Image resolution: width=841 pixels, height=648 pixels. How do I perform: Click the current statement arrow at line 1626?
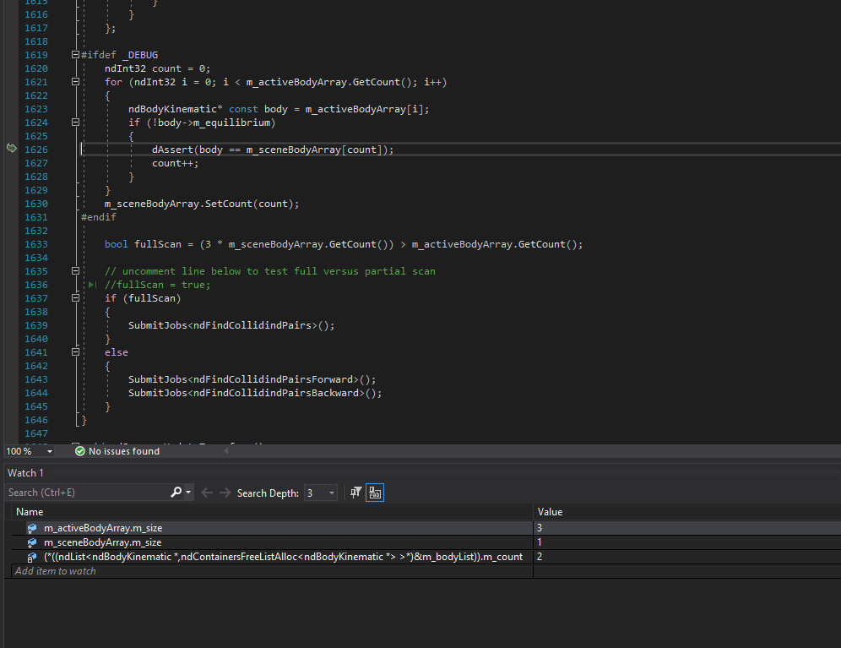point(12,149)
